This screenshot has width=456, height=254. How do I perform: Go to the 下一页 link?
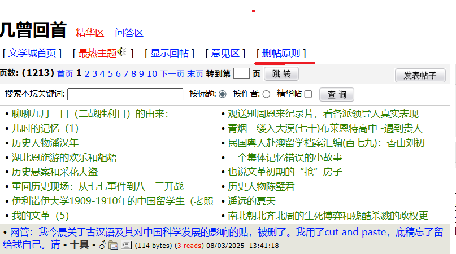tap(172, 74)
